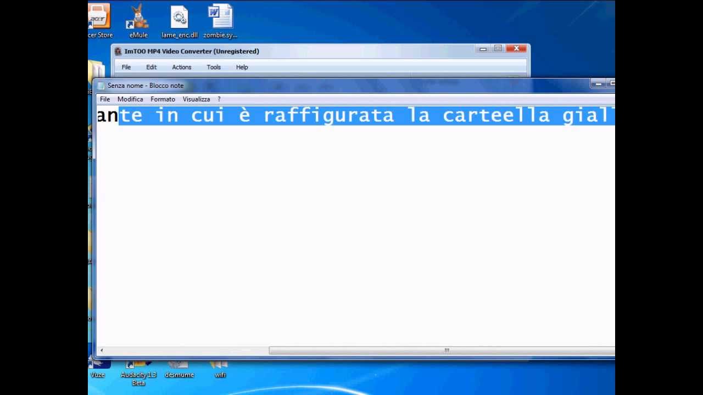Open the Formato menu in Blocco note

coord(163,99)
